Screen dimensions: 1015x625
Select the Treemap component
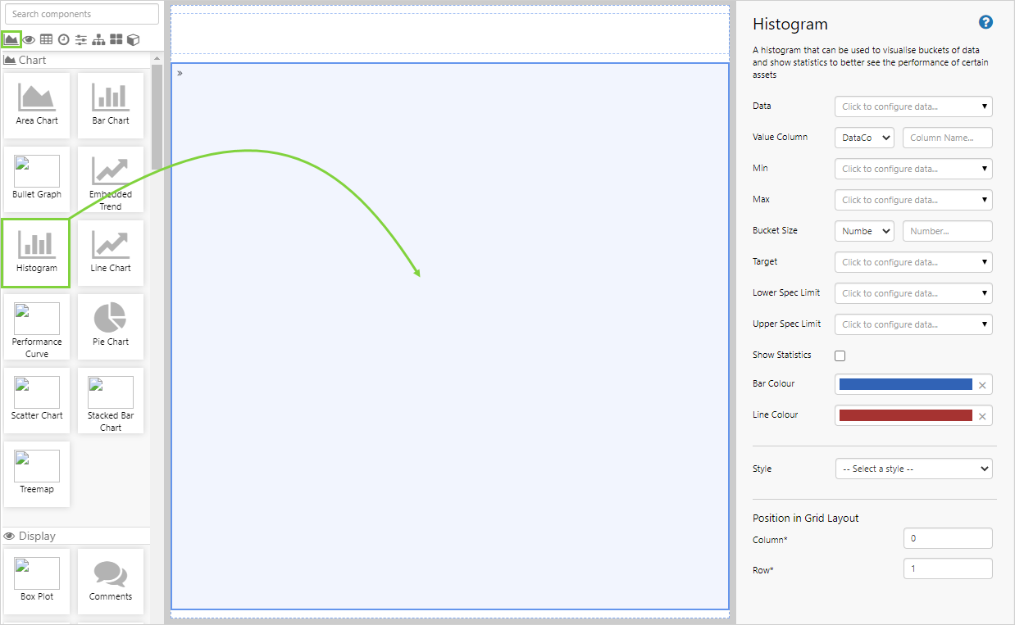pos(37,473)
